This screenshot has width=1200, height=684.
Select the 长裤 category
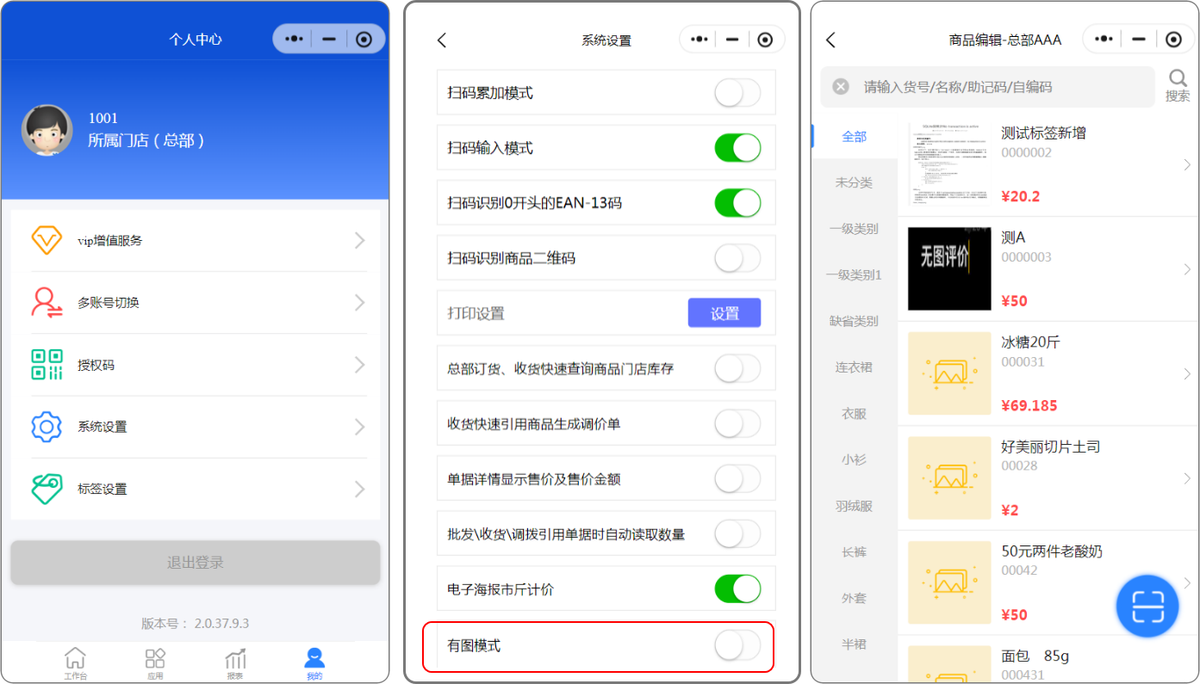point(855,552)
